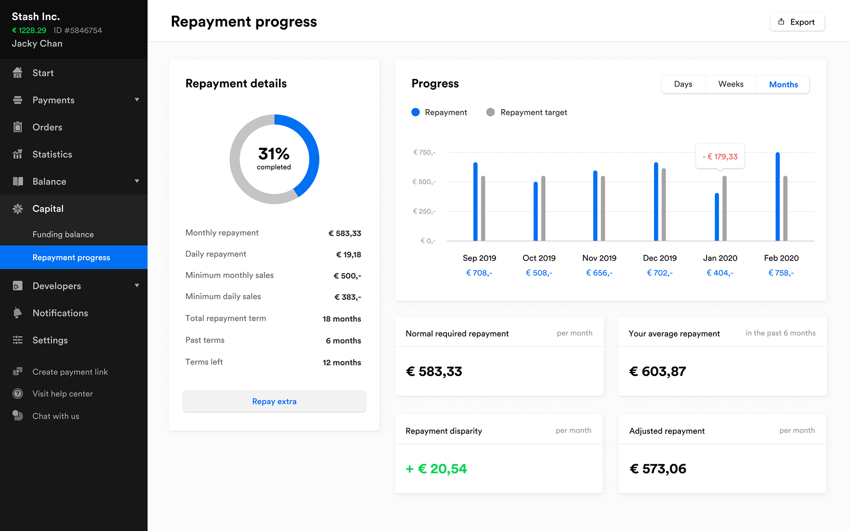Click the Notifications bell icon

(x=18, y=313)
